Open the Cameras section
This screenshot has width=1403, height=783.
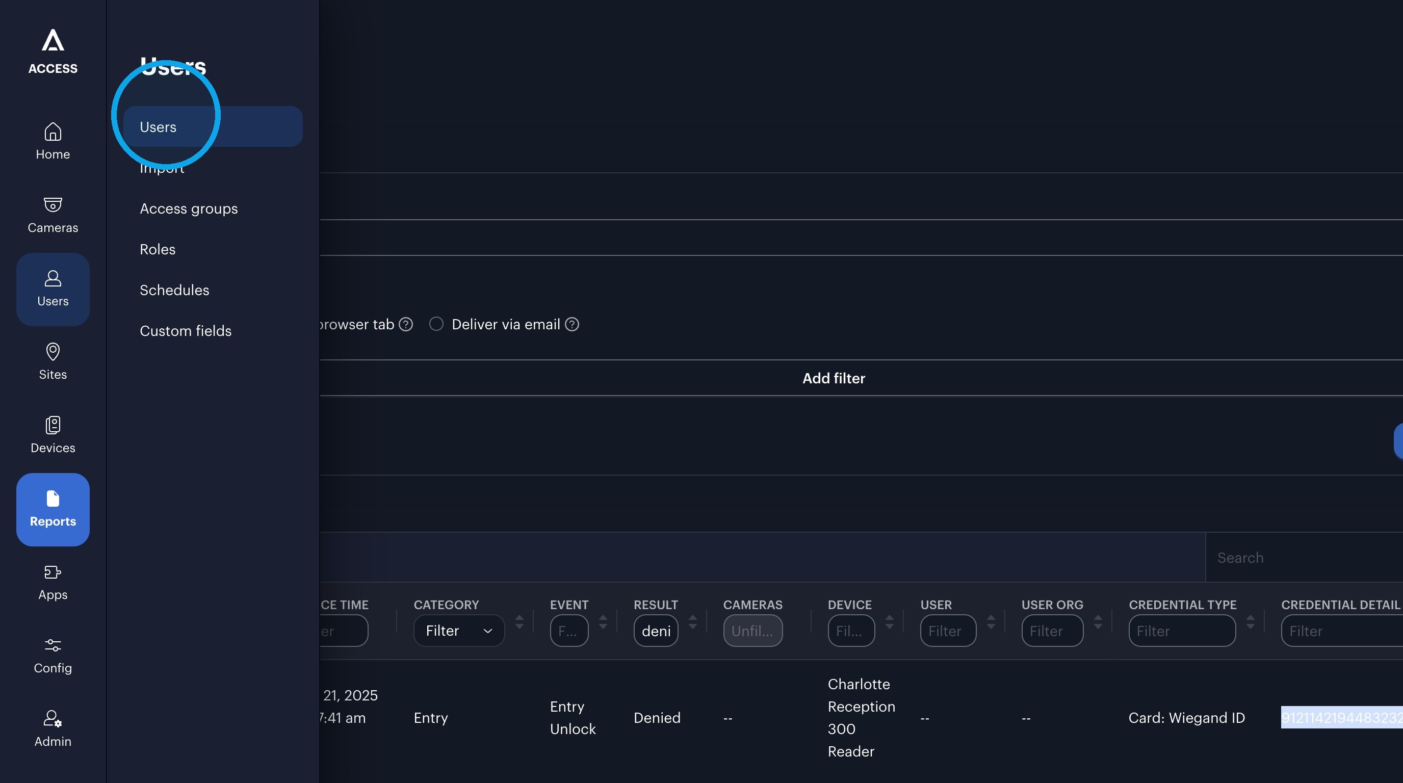[x=53, y=215]
